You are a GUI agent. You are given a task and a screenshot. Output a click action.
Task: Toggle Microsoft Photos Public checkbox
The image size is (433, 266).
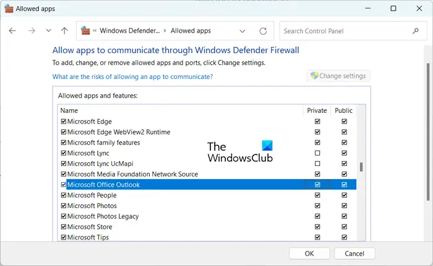[344, 206]
